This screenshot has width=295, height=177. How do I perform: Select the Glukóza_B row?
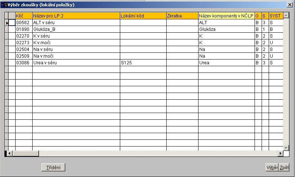click(x=76, y=29)
